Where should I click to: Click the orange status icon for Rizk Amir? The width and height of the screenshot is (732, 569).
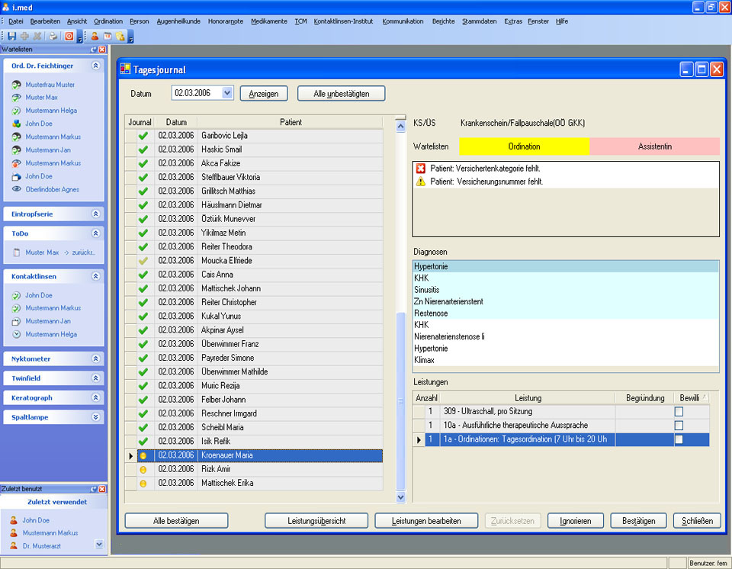pyautogui.click(x=143, y=469)
